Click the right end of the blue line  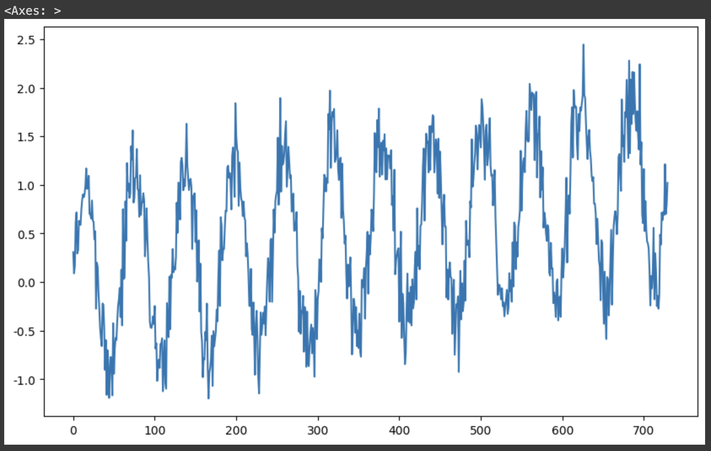(x=667, y=183)
